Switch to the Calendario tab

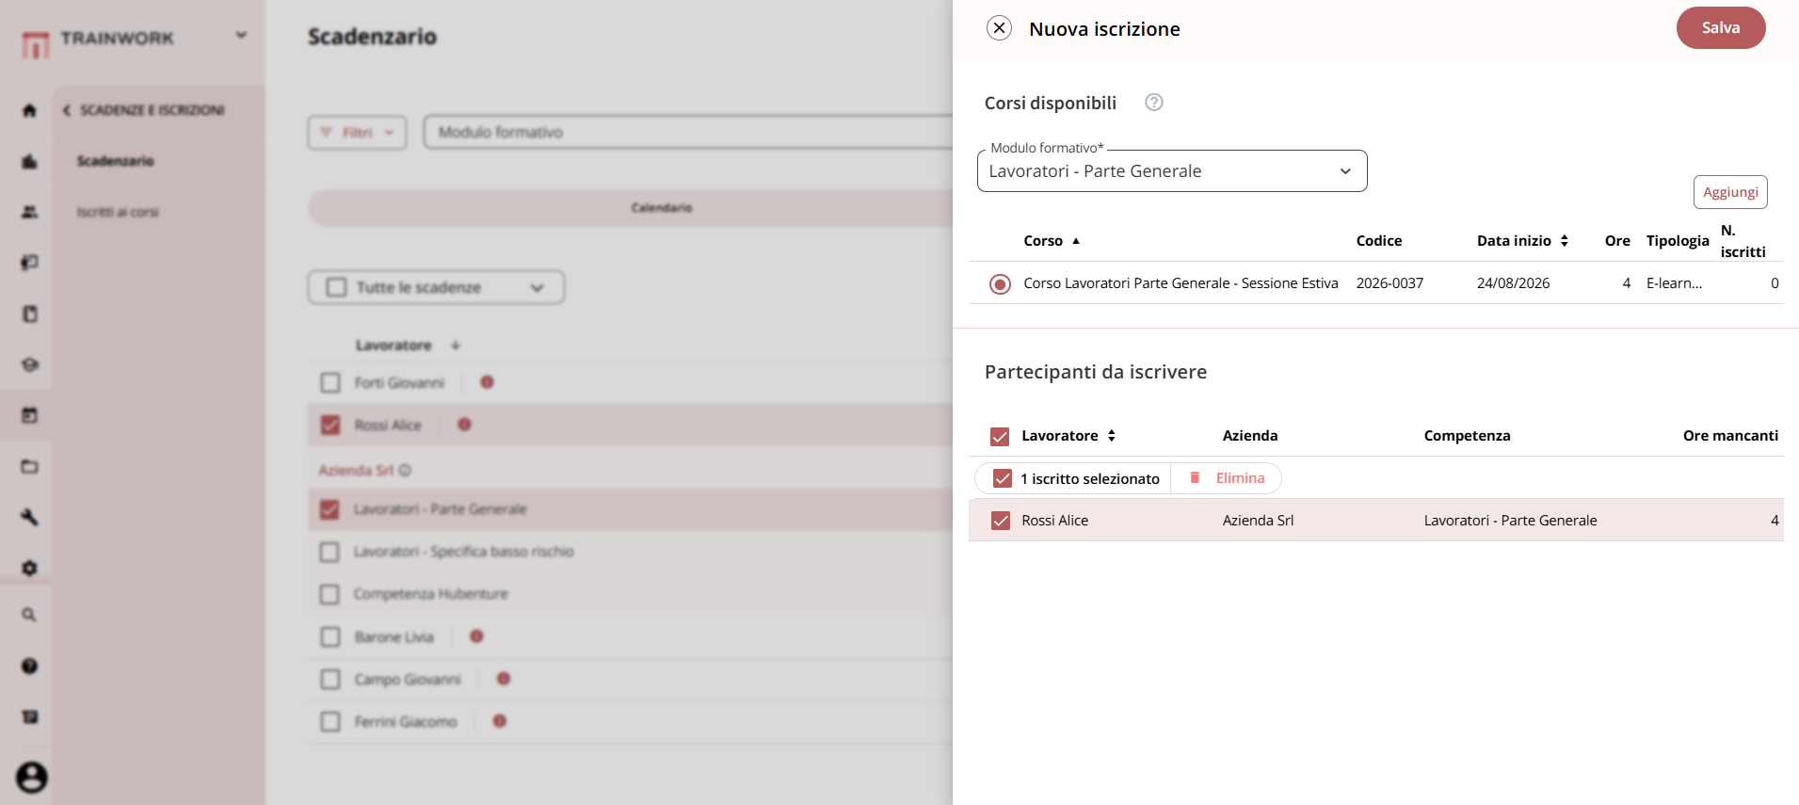(661, 207)
